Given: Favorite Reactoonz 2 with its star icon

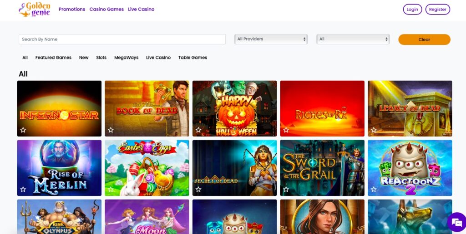Looking at the screenshot, I should click(374, 189).
